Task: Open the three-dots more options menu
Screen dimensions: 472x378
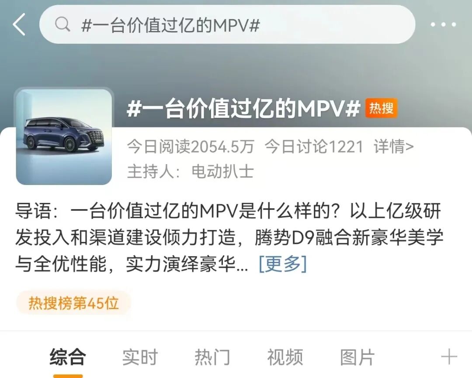Action: pyautogui.click(x=443, y=24)
